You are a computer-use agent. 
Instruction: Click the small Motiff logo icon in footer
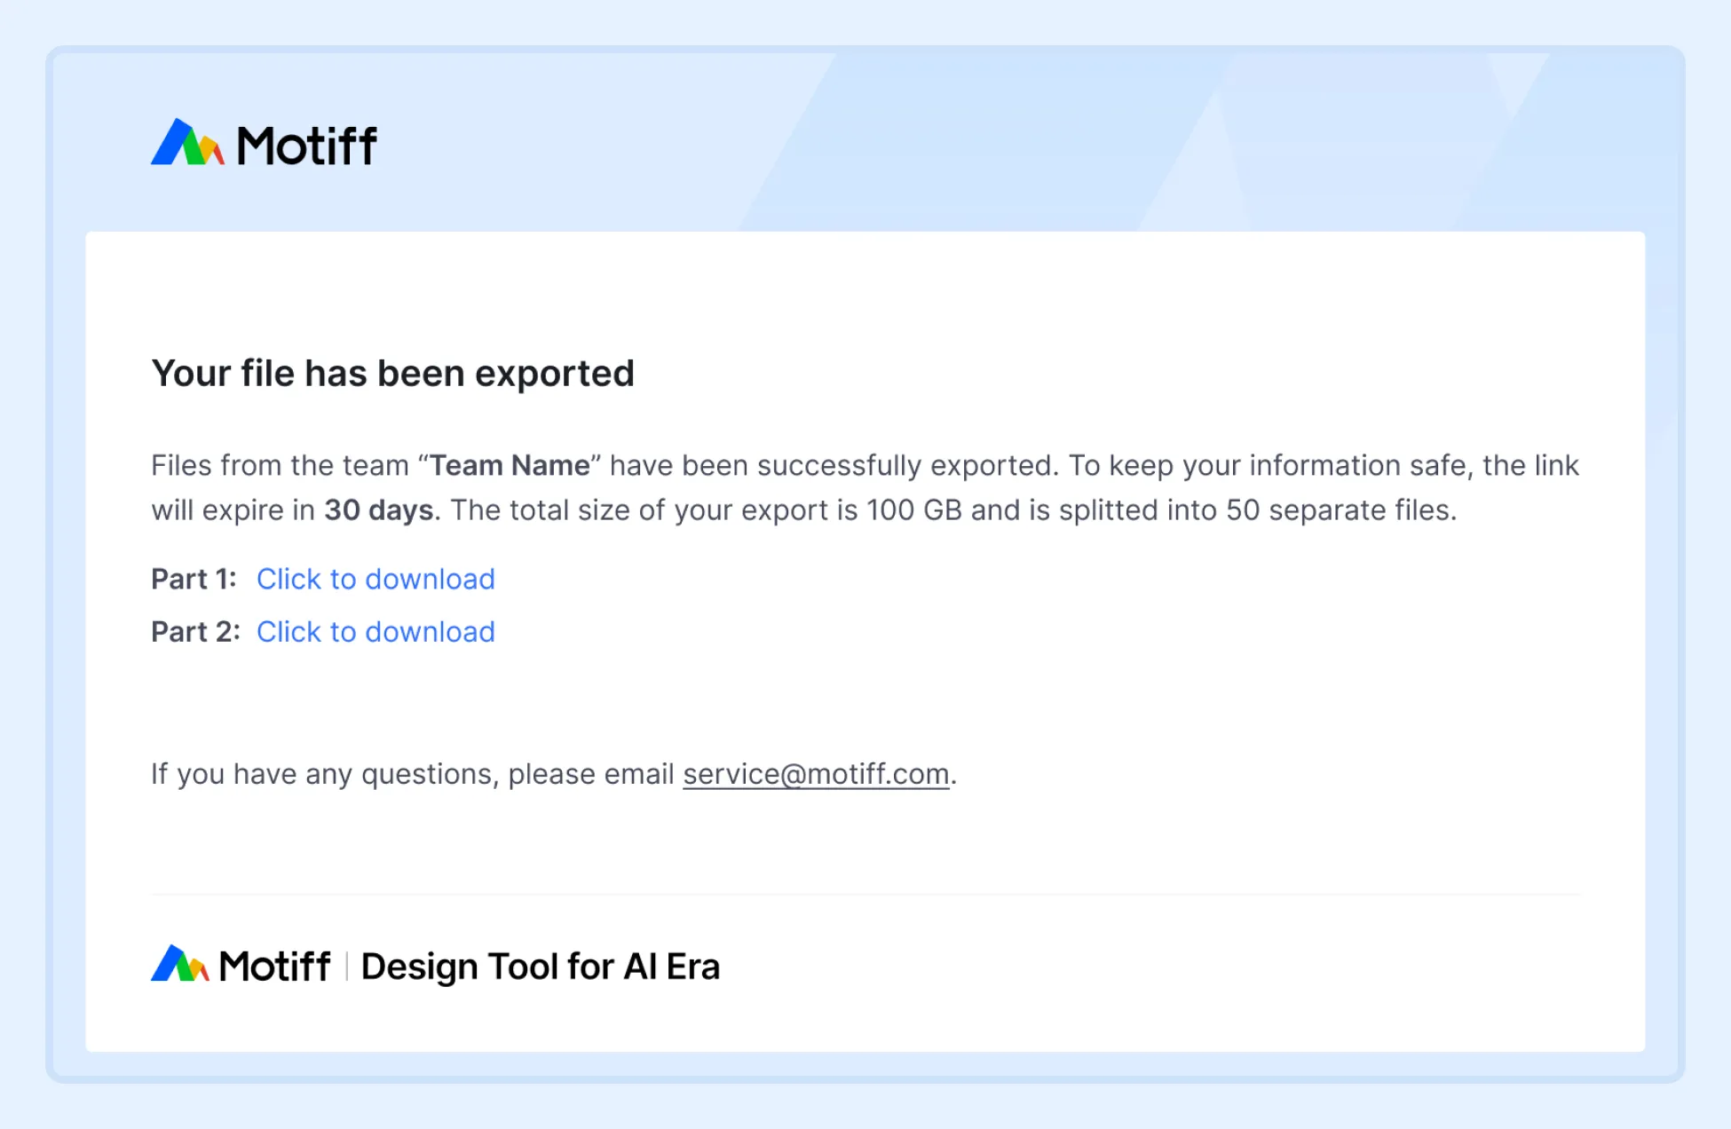click(x=179, y=964)
